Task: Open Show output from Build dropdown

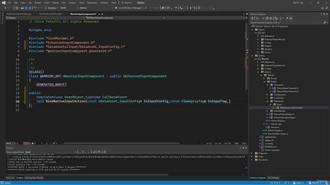Action: pyautogui.click(x=51, y=152)
